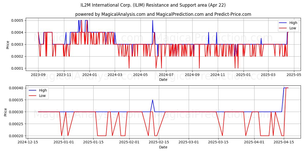Click the blue 0.00035 spike in bottom chart
Image resolution: width=306 pixels, height=153 pixels.
click(152, 100)
